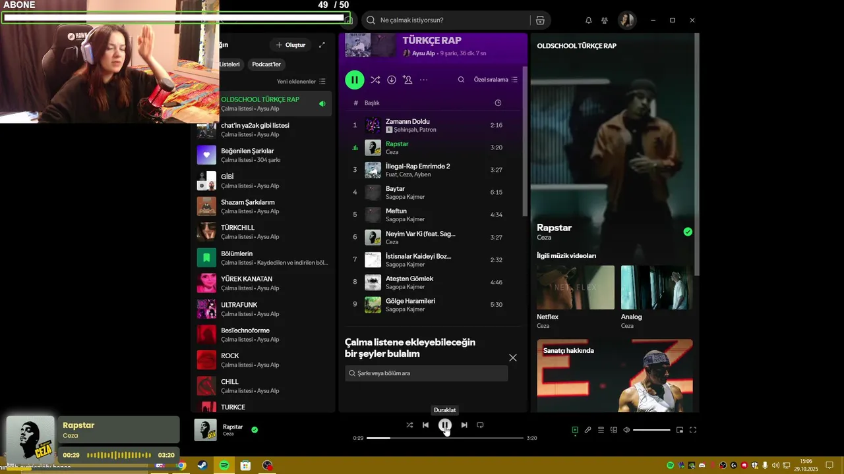The image size is (844, 474).
Task: Open Sanatçı hakkında artist card
Action: (x=615, y=375)
